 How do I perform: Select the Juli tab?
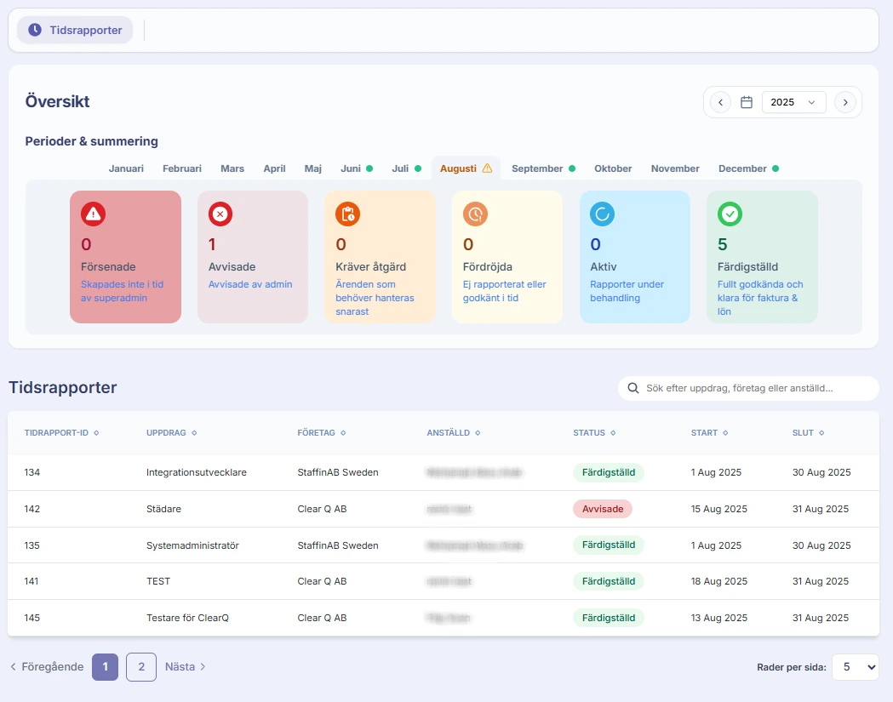407,168
